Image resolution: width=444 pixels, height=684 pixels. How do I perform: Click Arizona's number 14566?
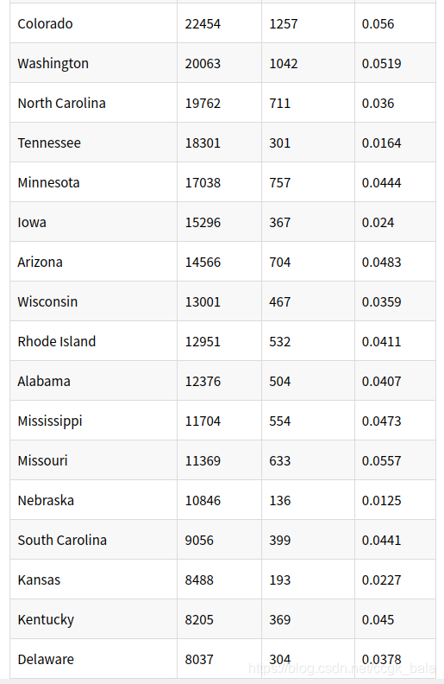pyautogui.click(x=203, y=263)
